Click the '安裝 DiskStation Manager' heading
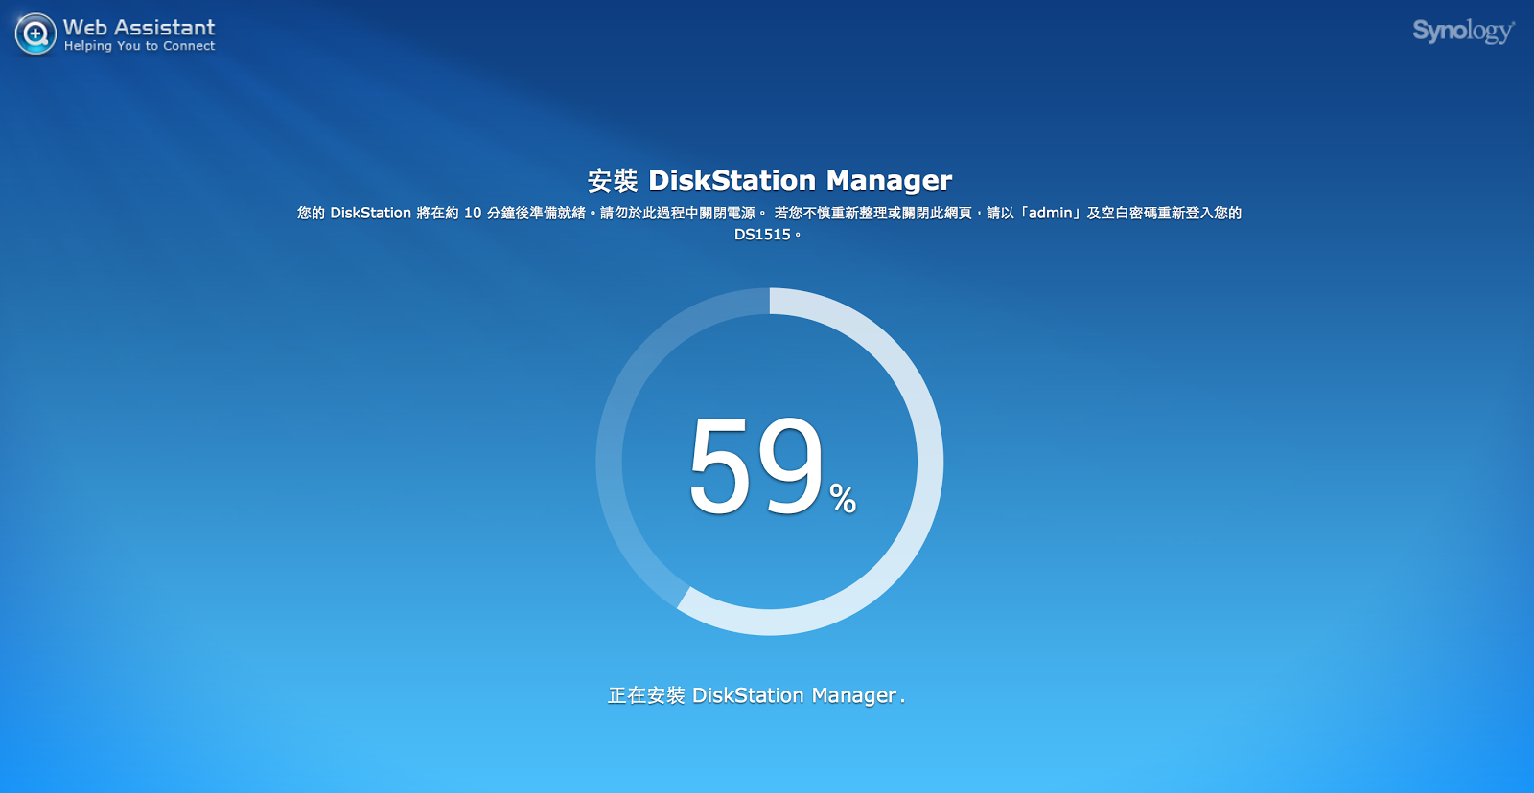Screen dimensions: 1534x793 click(x=770, y=180)
